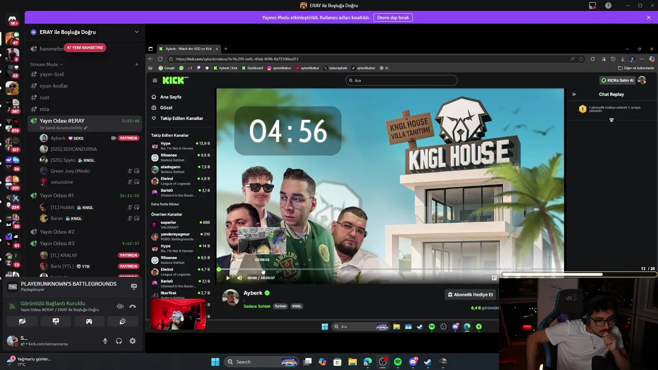Open Windows Start menu on taskbar

point(215,362)
